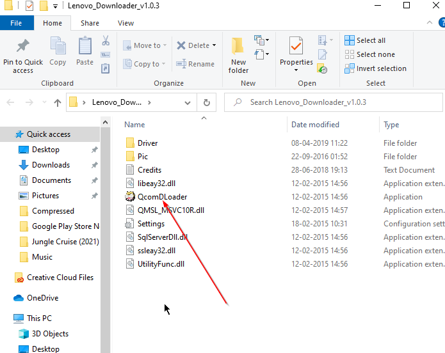This screenshot has width=445, height=353.
Task: Click the Select all button
Action: (365, 40)
